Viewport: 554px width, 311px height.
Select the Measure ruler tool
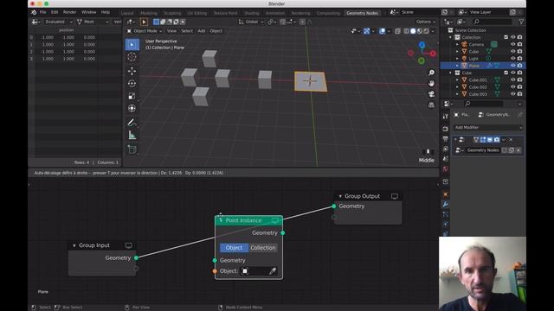(132, 135)
